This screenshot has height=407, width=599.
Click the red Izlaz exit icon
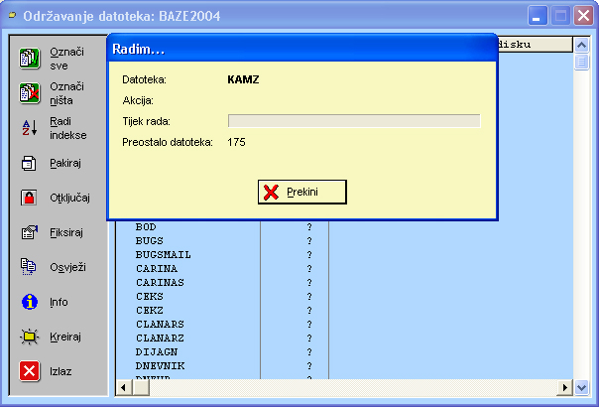point(30,371)
